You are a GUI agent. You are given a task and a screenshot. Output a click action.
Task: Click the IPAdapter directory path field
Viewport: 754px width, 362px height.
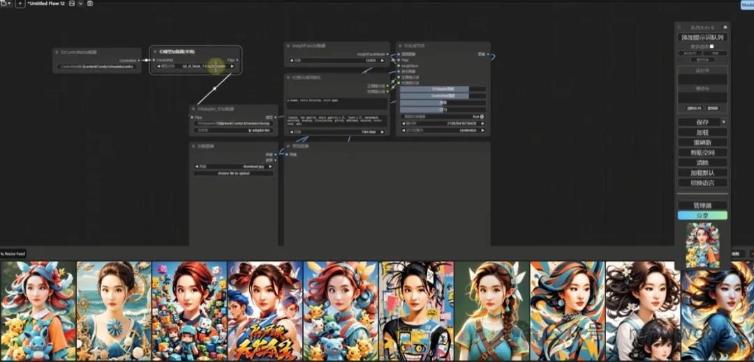click(234, 123)
